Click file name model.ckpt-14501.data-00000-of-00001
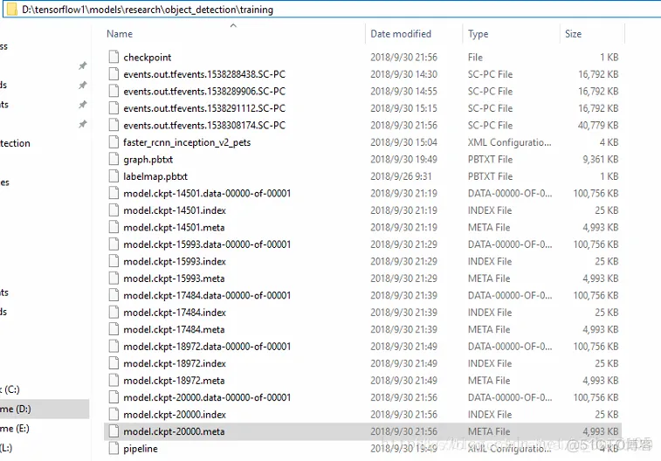661x461 pixels. coord(207,194)
